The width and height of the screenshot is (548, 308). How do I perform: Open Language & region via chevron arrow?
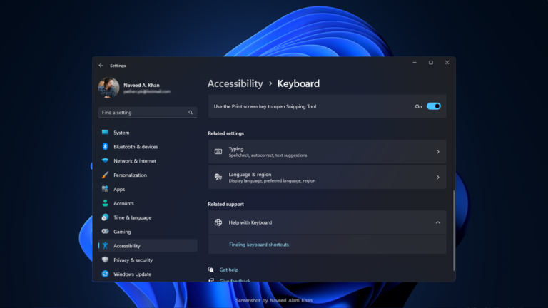click(437, 178)
